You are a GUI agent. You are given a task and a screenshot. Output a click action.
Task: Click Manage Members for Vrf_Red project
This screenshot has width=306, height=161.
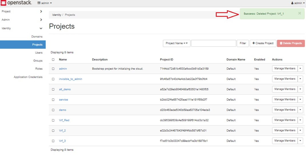285,120
